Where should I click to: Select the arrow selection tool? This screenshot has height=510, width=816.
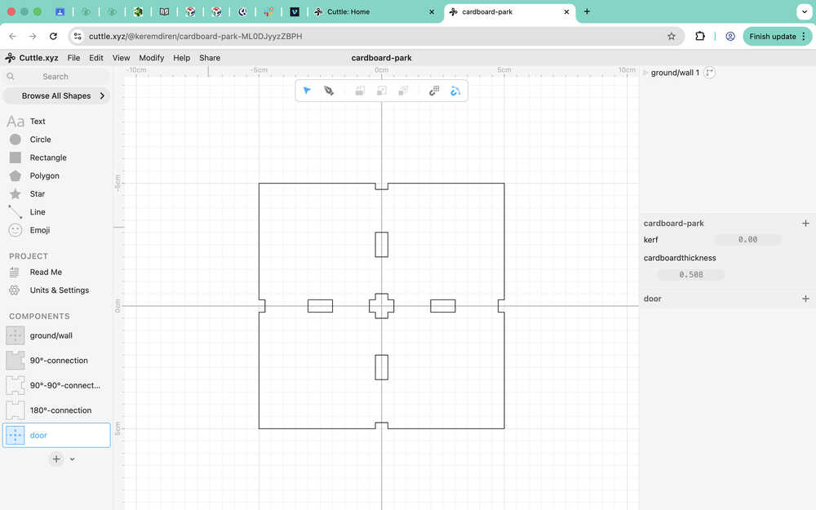pos(307,91)
